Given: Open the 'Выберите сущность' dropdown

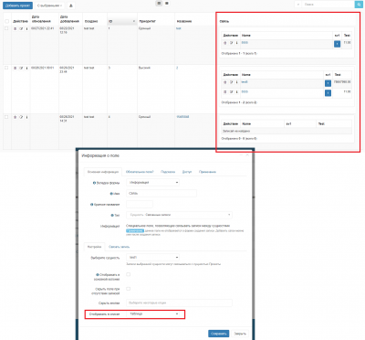Looking at the screenshot, I should 152,258.
